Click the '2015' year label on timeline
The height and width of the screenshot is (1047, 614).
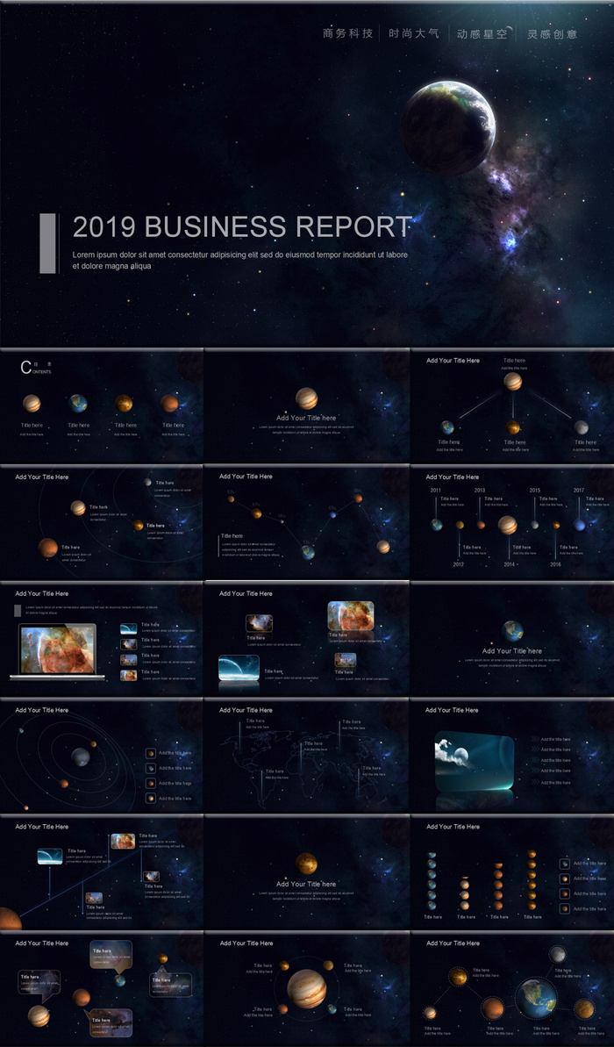(x=534, y=490)
